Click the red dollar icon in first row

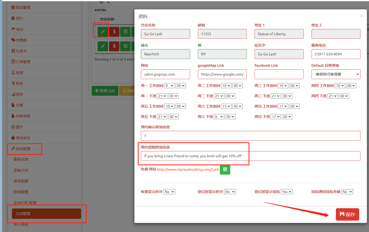[114, 32]
